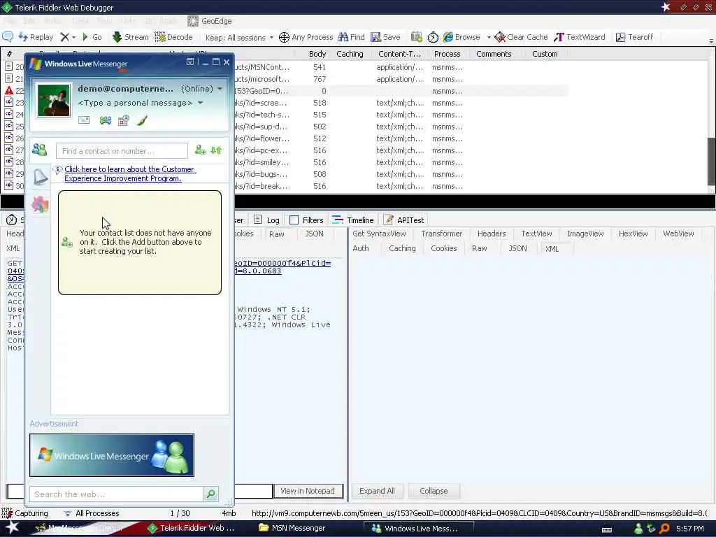Toggle Stream mode in Fiddler toolbar
This screenshot has width=716, height=537.
click(131, 37)
